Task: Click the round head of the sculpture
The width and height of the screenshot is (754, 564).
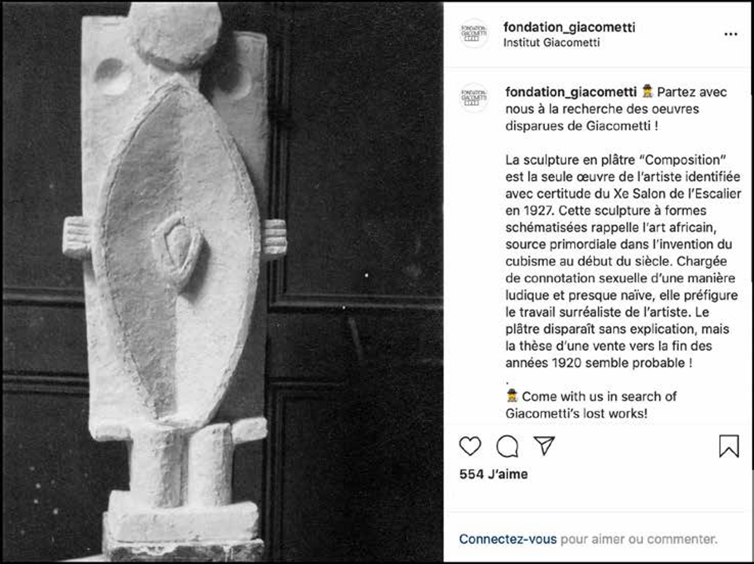Action: 175,35
